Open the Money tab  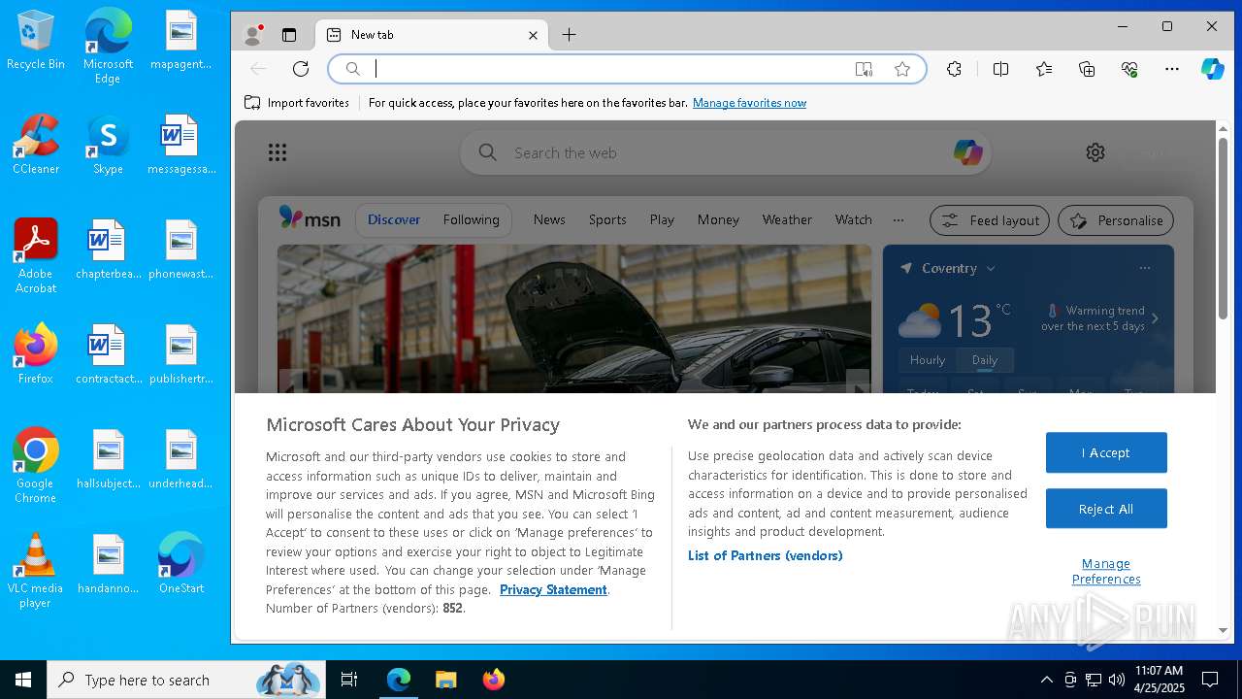click(718, 220)
